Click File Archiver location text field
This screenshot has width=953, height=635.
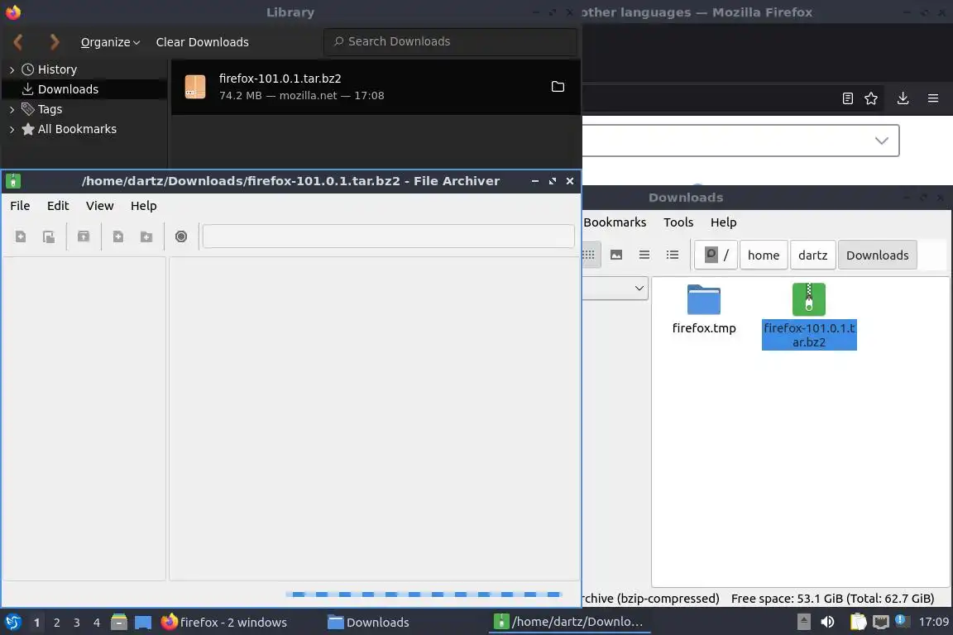click(388, 236)
